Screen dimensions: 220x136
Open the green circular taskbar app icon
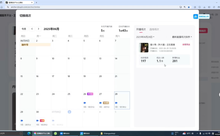[56, 133]
